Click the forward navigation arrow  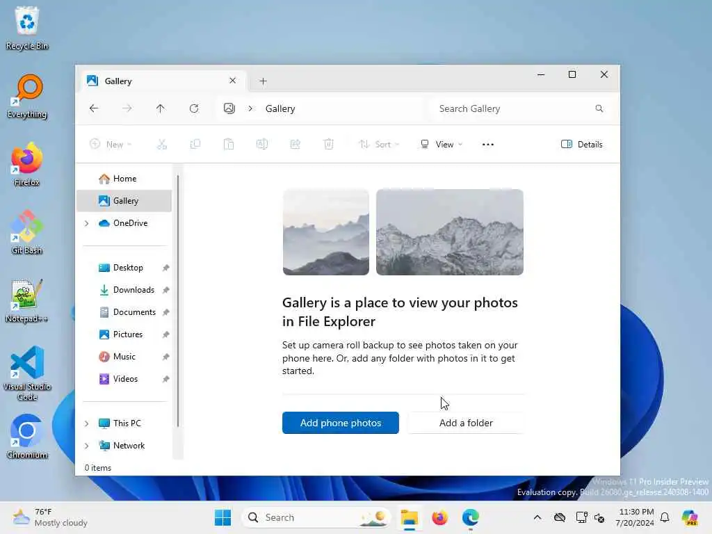(x=127, y=108)
